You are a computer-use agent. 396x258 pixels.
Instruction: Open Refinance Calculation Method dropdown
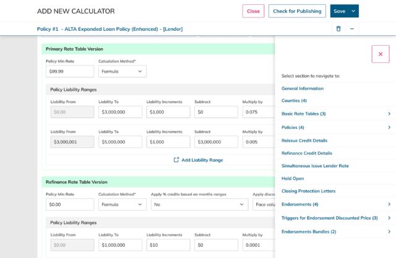point(123,204)
